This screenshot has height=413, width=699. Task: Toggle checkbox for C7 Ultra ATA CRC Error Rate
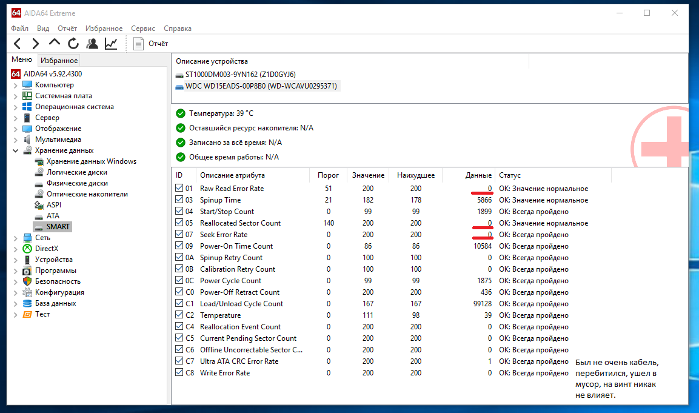click(x=179, y=361)
